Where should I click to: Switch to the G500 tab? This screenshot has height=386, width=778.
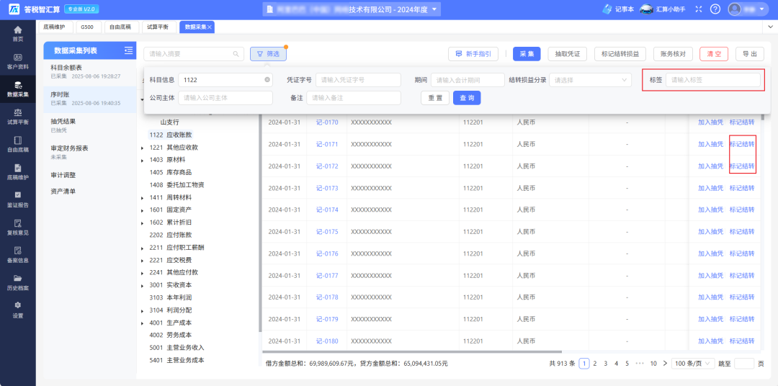click(89, 27)
